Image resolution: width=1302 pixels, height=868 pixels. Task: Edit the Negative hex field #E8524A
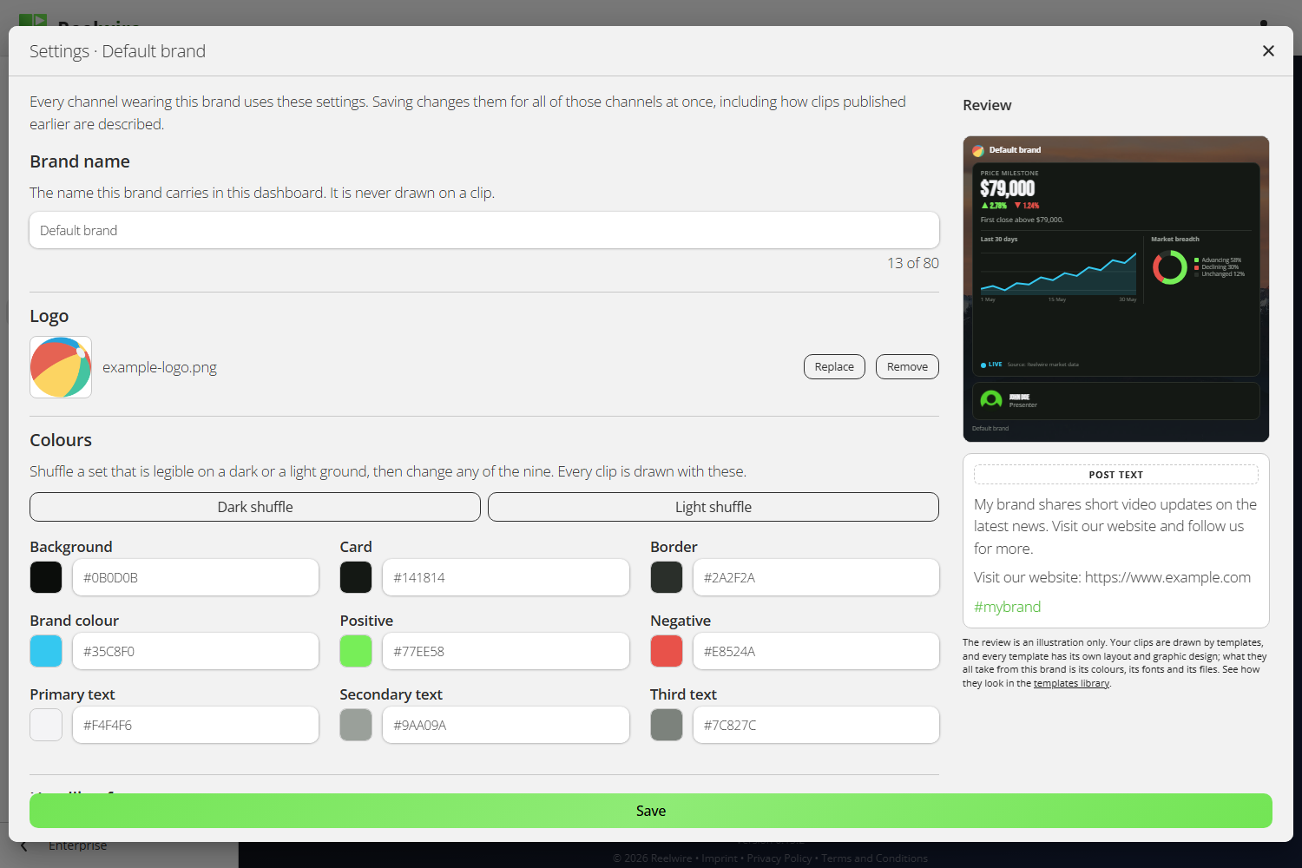pyautogui.click(x=816, y=651)
